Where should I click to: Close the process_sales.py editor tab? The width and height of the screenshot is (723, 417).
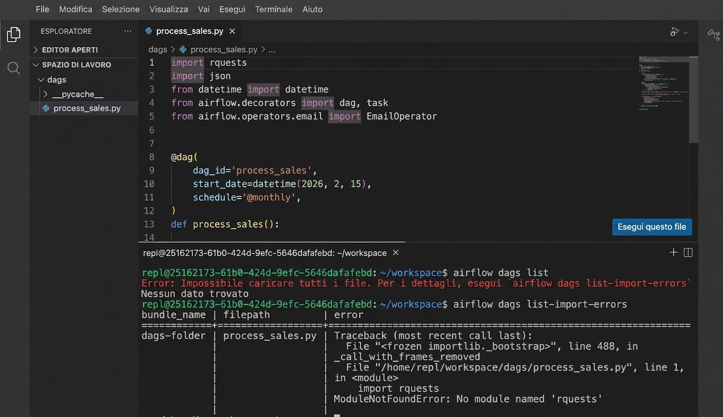pos(232,31)
